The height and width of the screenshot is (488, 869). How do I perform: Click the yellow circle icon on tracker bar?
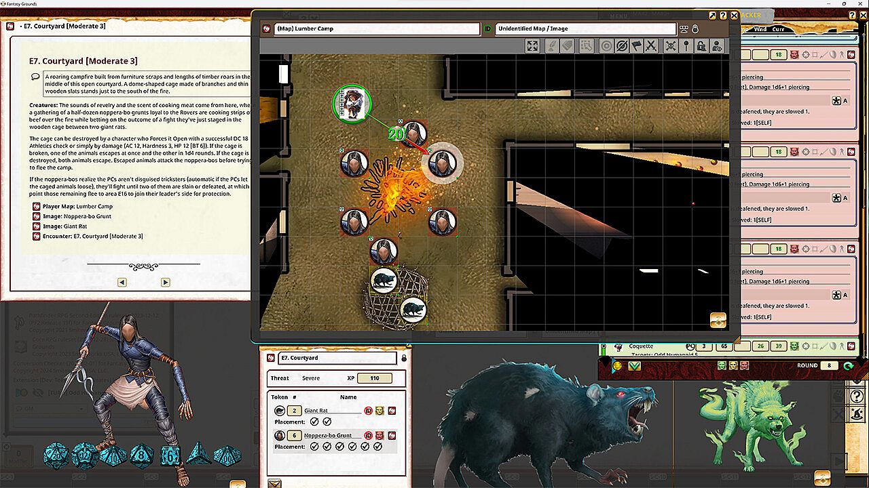pos(617,366)
